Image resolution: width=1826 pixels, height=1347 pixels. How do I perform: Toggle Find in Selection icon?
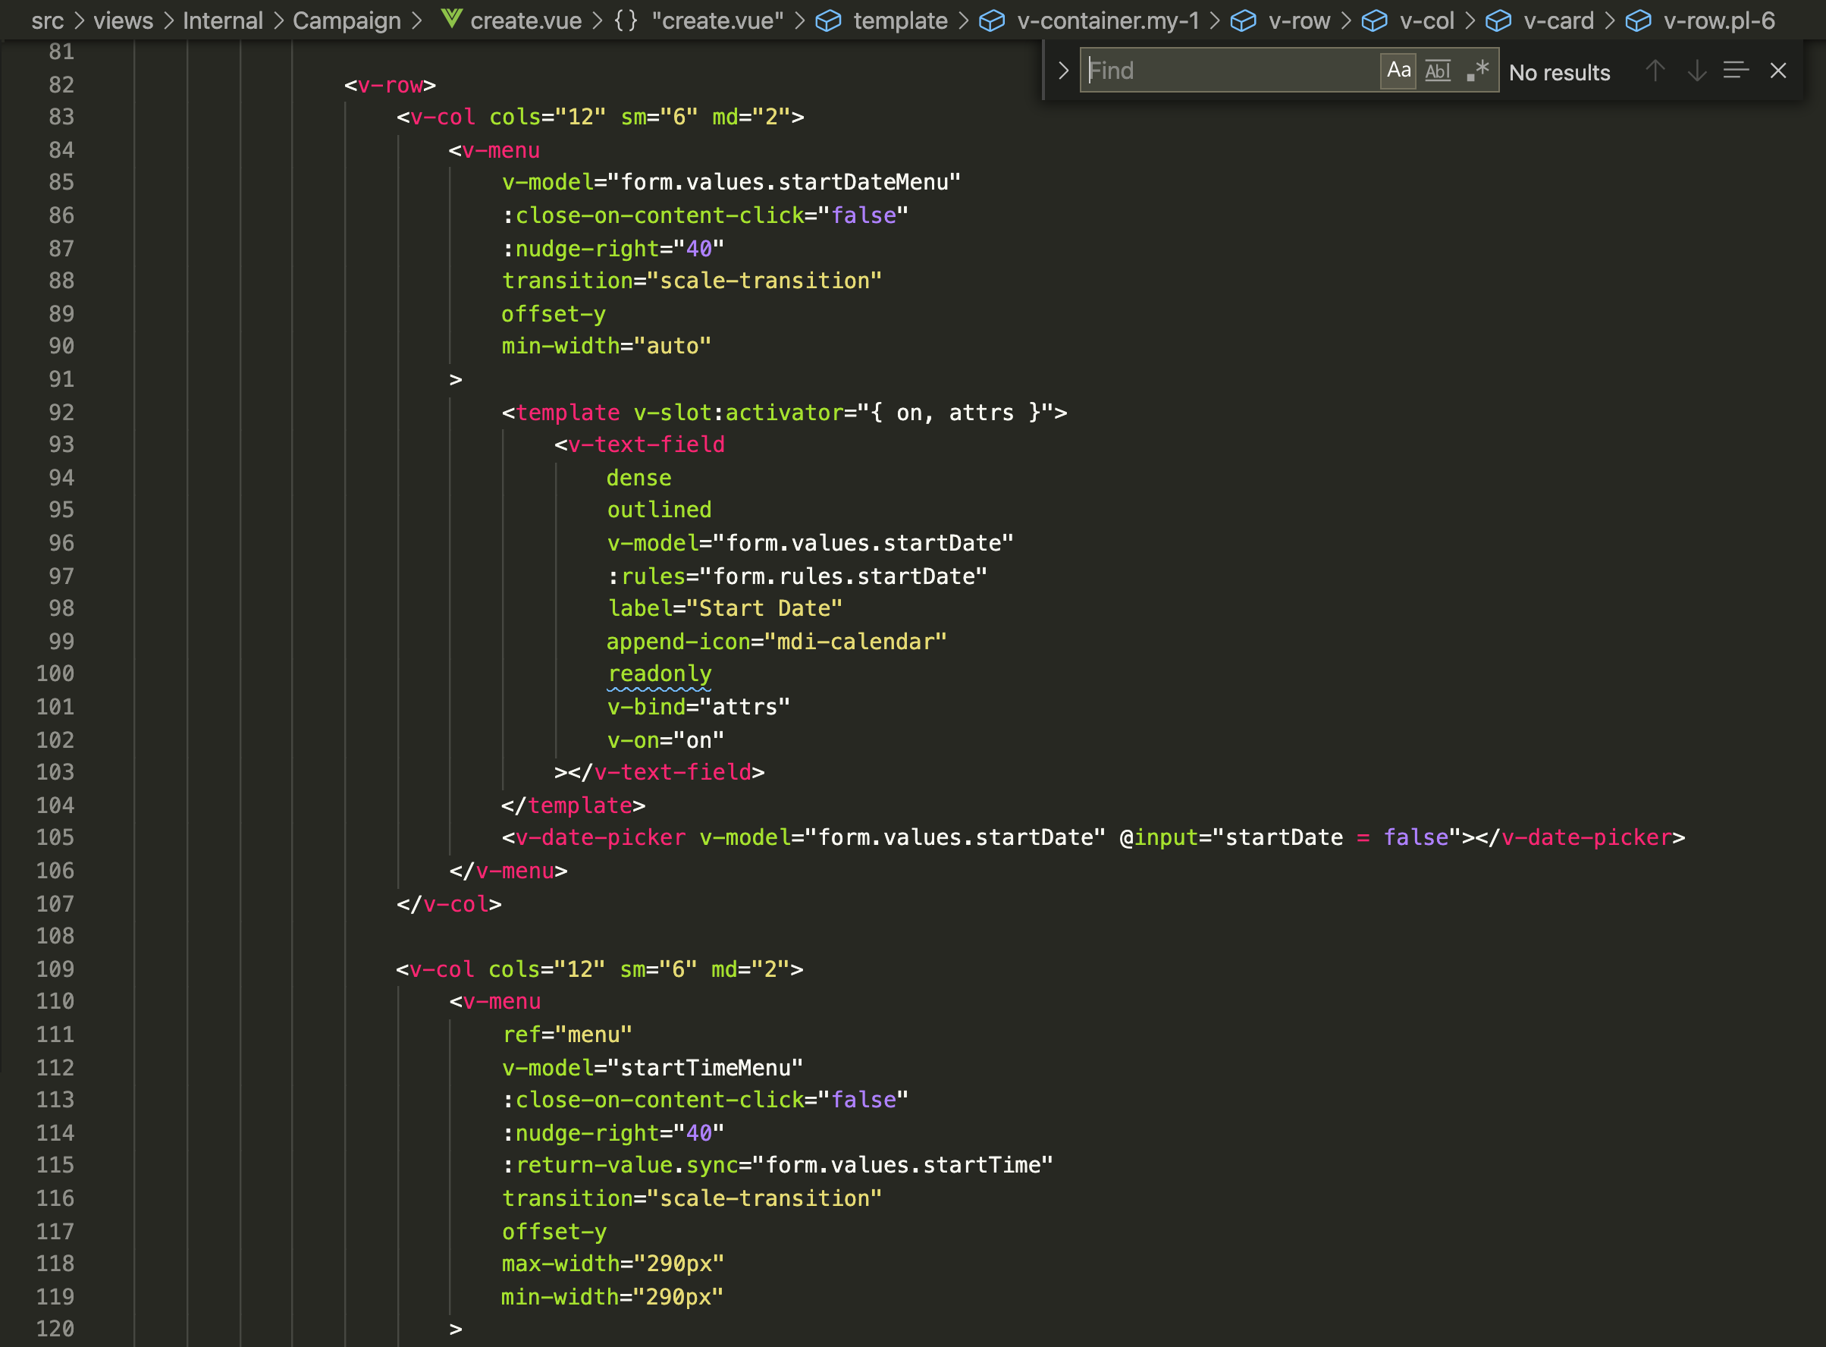(1737, 71)
